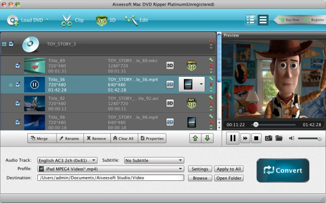Uncheck the Title_36 checkbox
The width and height of the screenshot is (326, 203).
click(18, 84)
